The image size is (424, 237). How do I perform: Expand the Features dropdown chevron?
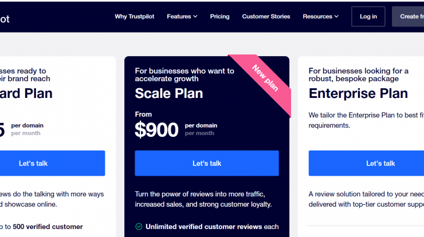pyautogui.click(x=195, y=17)
